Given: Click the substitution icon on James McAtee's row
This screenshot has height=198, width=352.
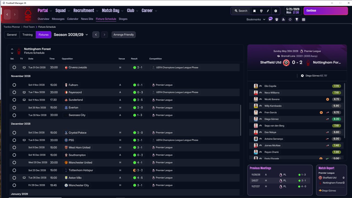Looking at the screenshot, I should click(x=328, y=145).
